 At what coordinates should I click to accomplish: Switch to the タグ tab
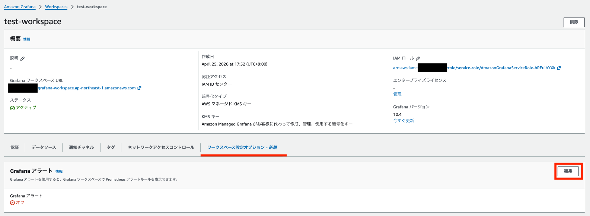[111, 147]
